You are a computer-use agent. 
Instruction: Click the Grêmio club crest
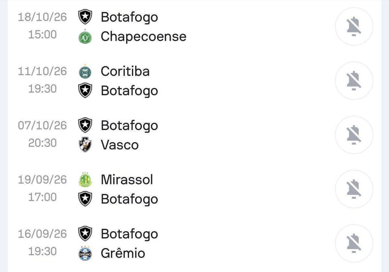pos(85,254)
